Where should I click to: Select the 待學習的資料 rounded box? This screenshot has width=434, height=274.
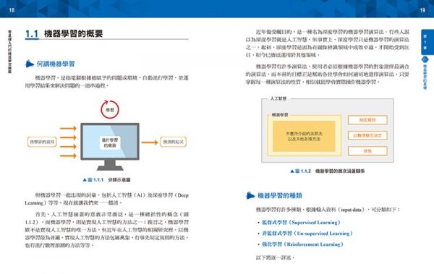[x=42, y=142]
